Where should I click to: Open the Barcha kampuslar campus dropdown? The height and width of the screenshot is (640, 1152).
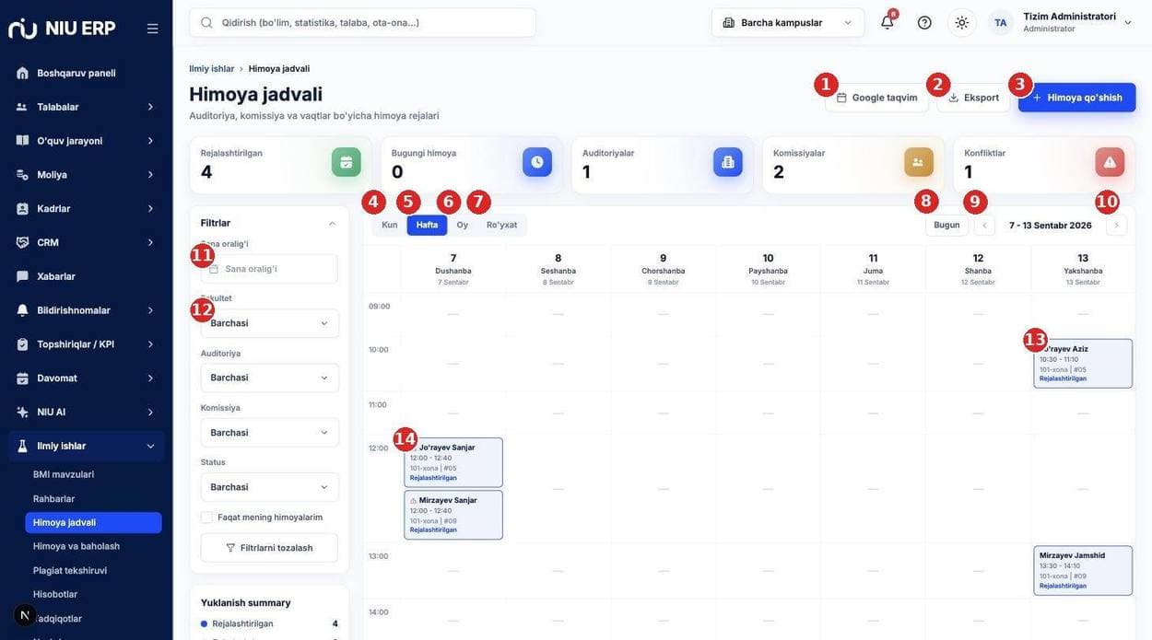coord(788,22)
